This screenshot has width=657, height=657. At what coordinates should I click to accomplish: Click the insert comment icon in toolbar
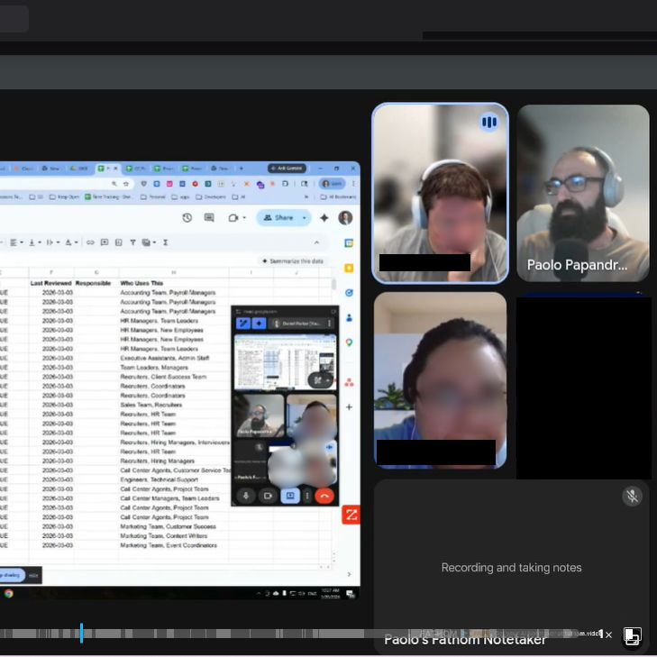click(105, 242)
